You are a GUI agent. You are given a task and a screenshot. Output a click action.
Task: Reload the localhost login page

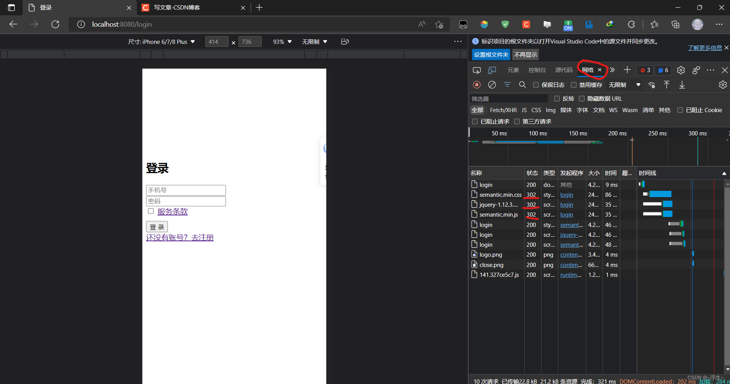55,24
